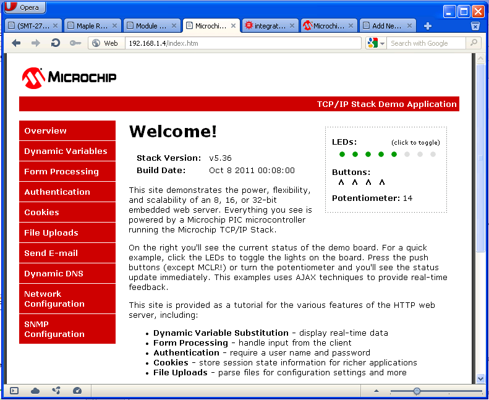Go forward with the Forward arrow

point(36,43)
